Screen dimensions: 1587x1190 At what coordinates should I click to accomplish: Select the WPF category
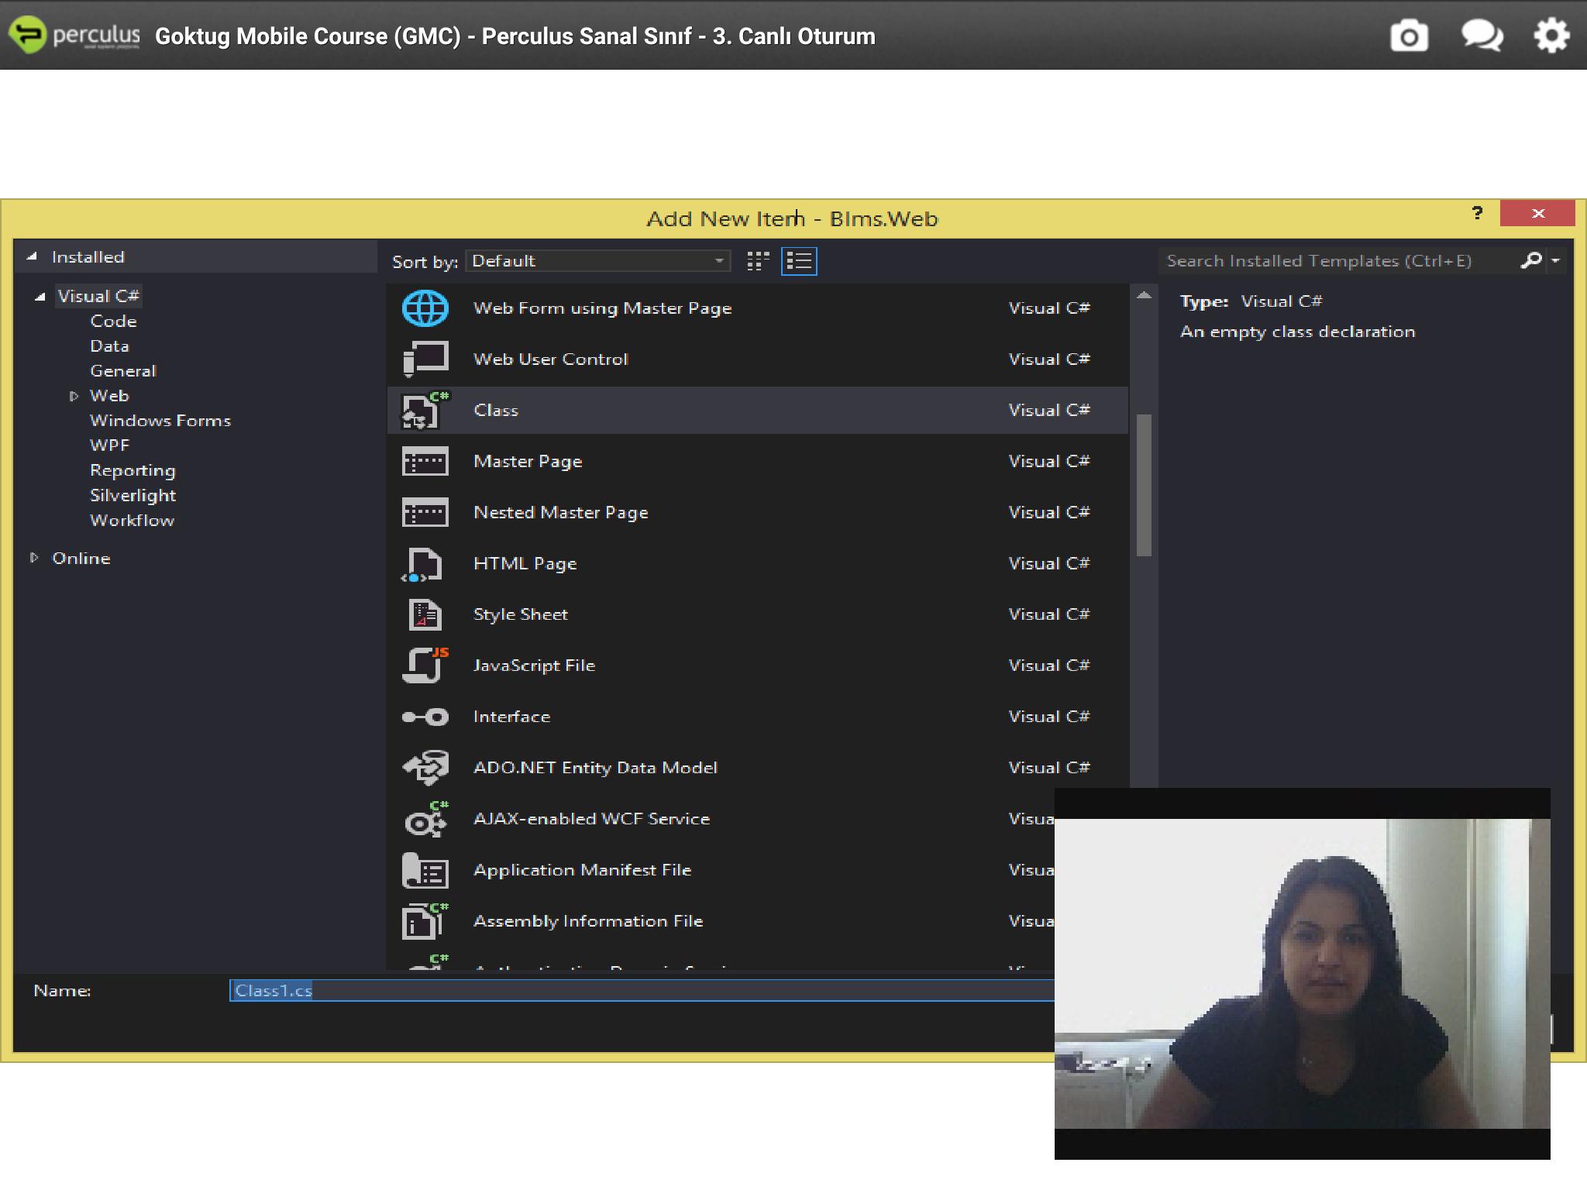(109, 445)
